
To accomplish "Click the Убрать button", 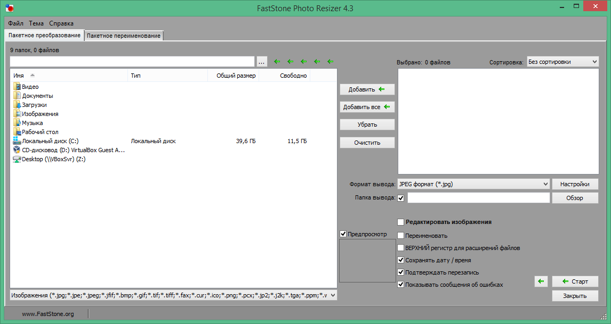I will (367, 124).
